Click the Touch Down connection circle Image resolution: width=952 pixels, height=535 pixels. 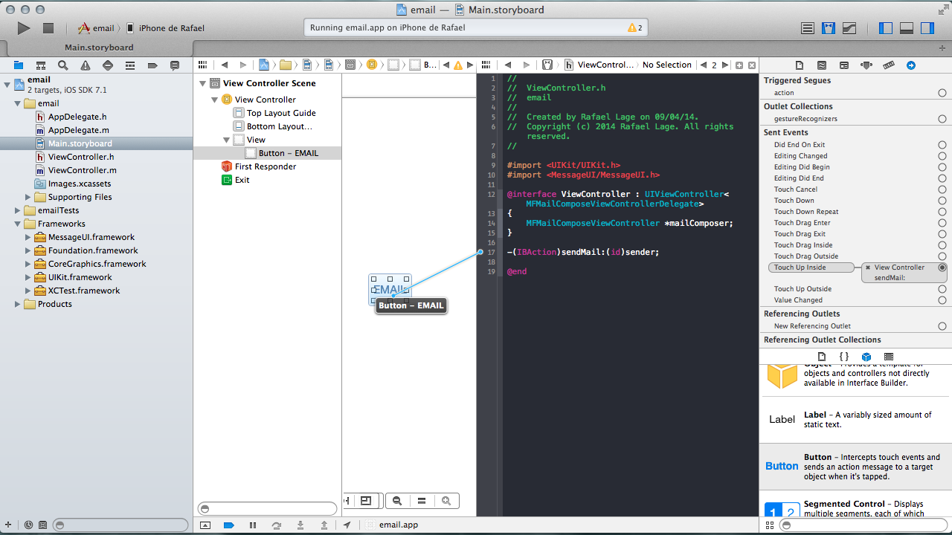point(942,201)
